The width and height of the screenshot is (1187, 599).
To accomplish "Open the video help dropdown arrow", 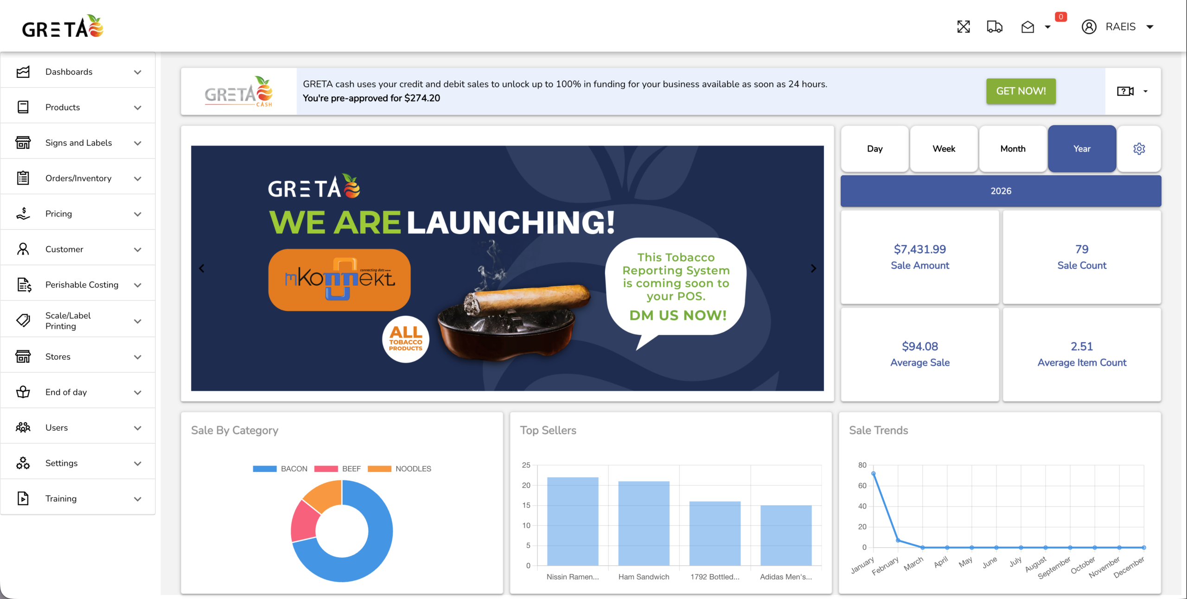I will [1146, 91].
